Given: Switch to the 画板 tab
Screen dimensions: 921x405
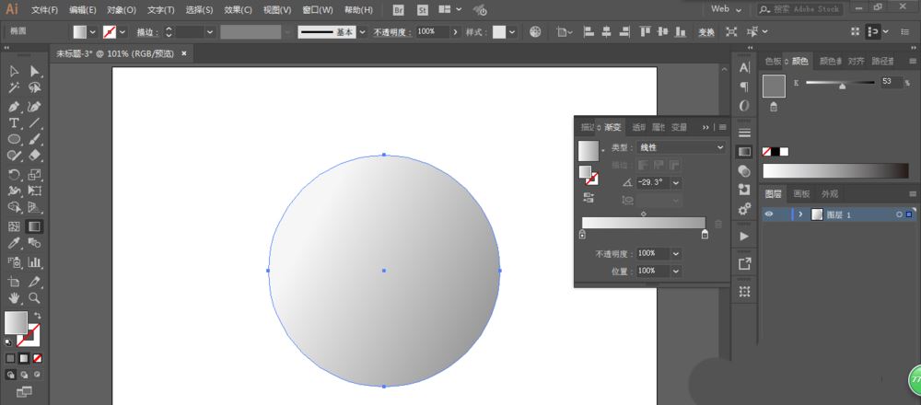Looking at the screenshot, I should 802,193.
